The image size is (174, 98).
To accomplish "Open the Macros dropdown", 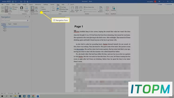I will coord(107,9).
